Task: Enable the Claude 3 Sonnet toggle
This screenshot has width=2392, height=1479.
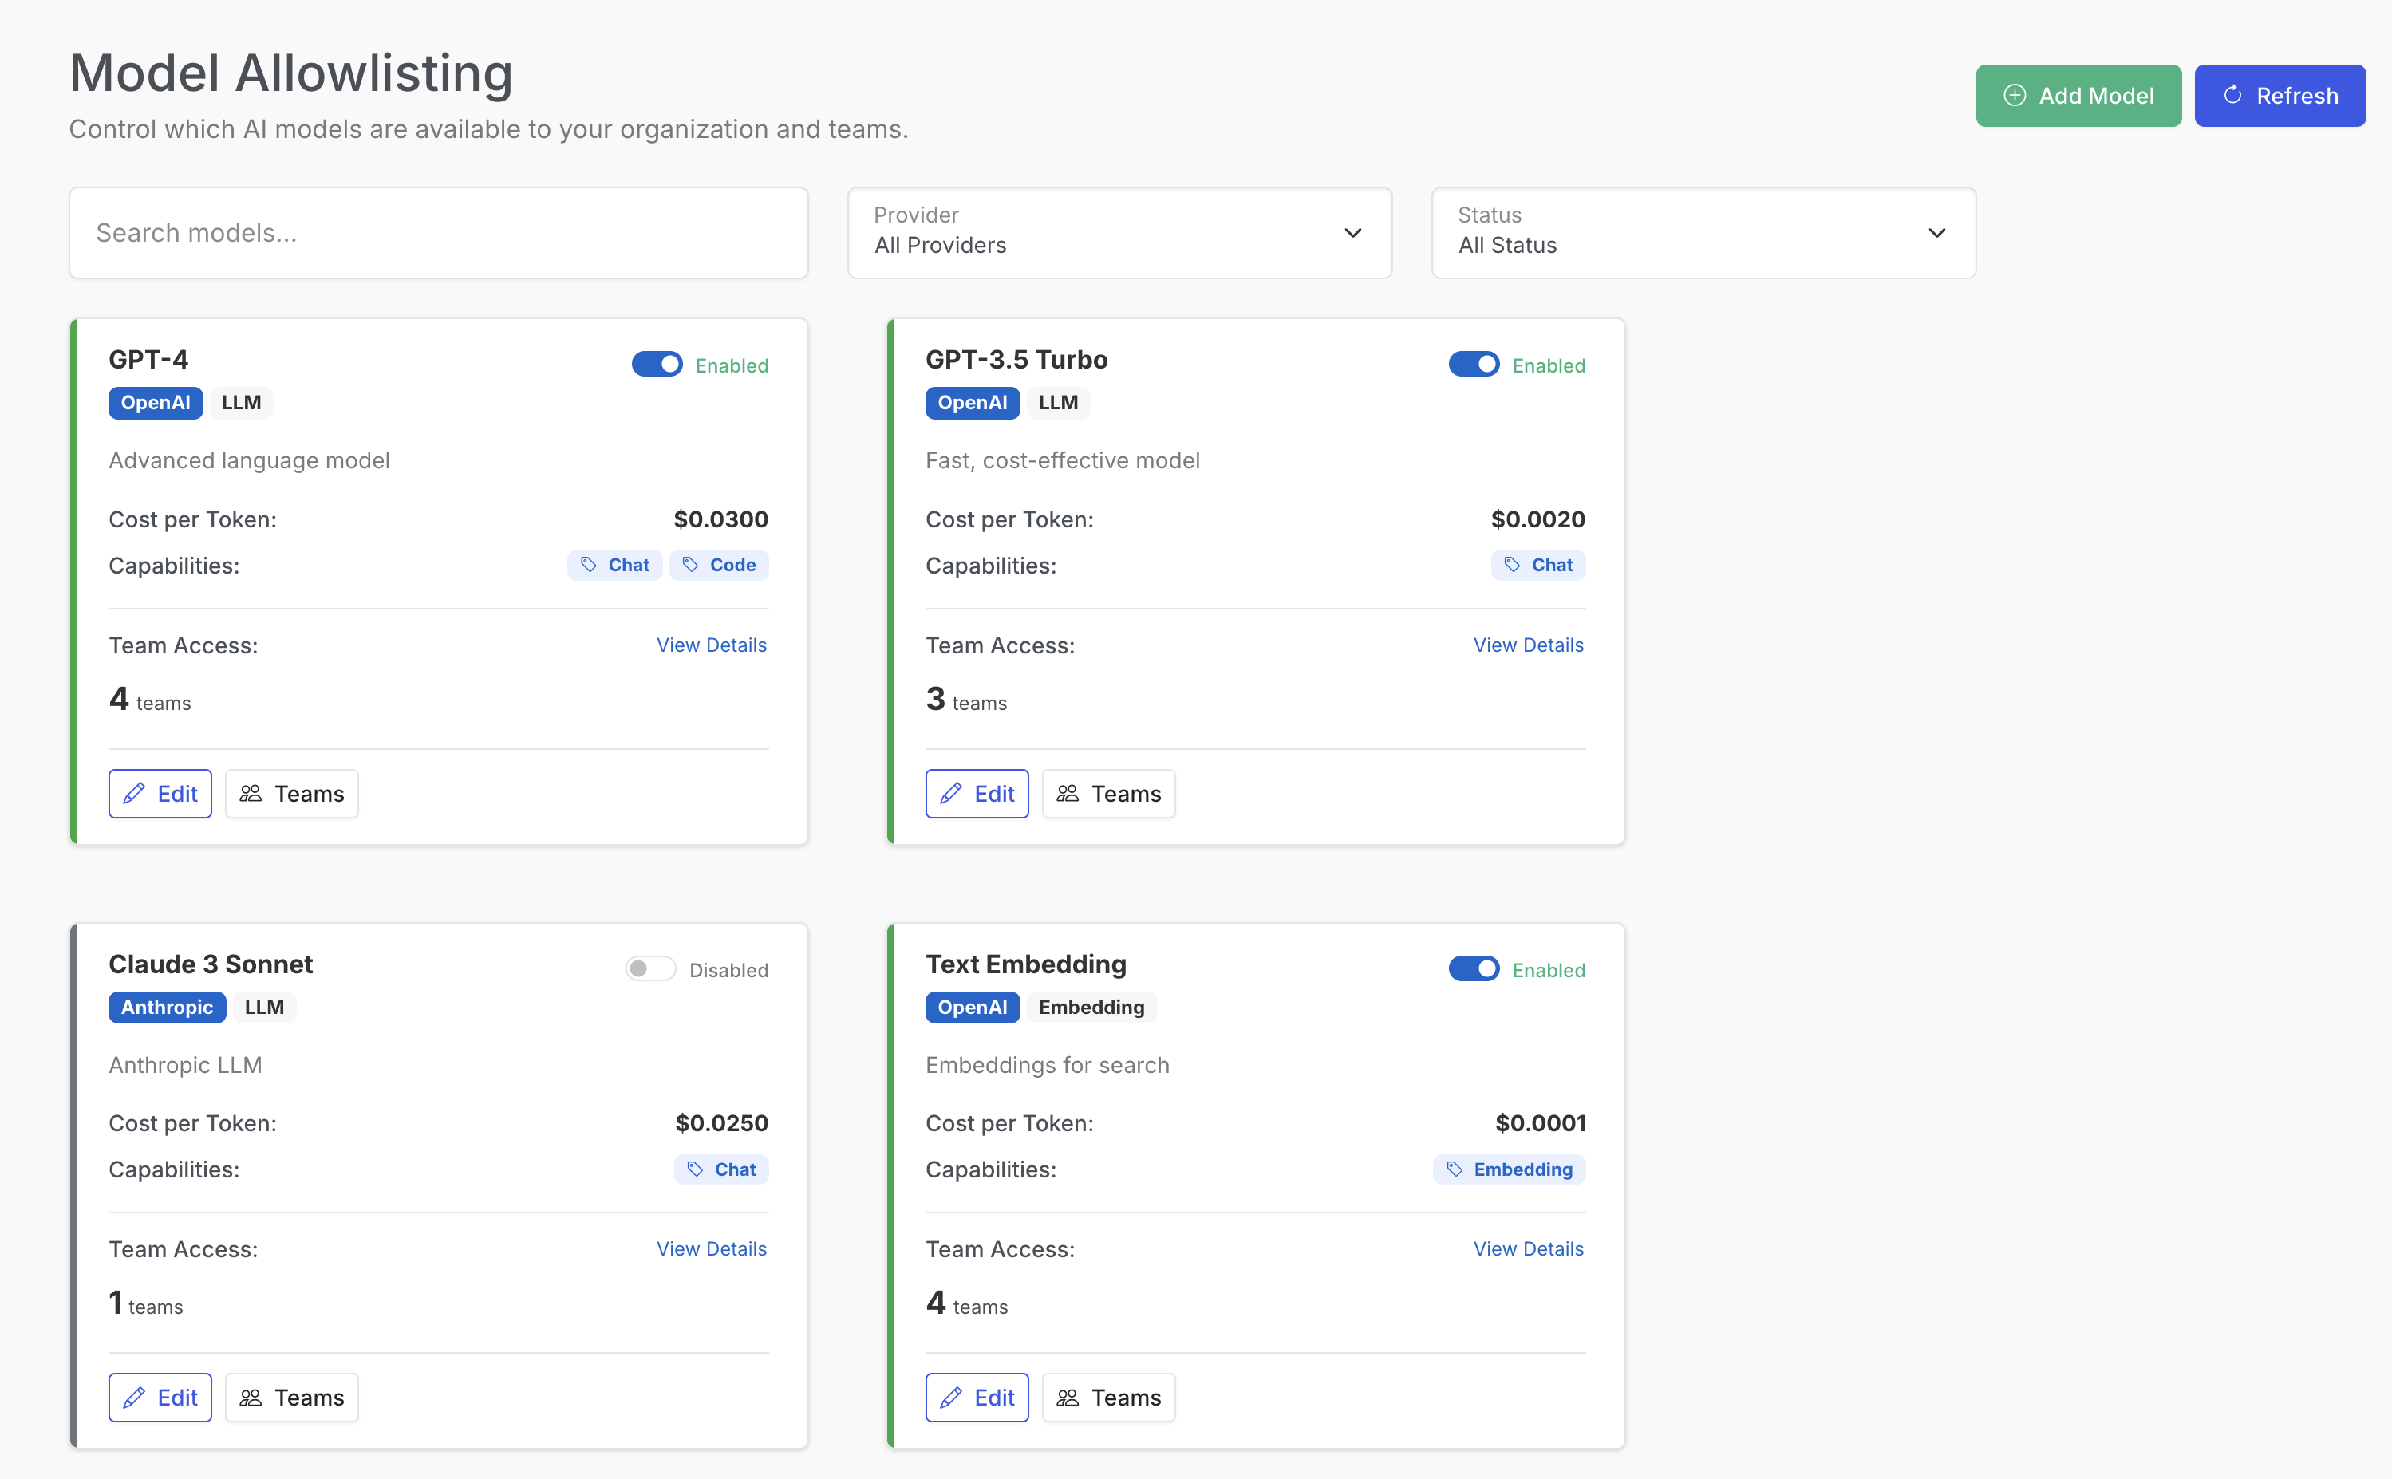Action: click(x=650, y=969)
